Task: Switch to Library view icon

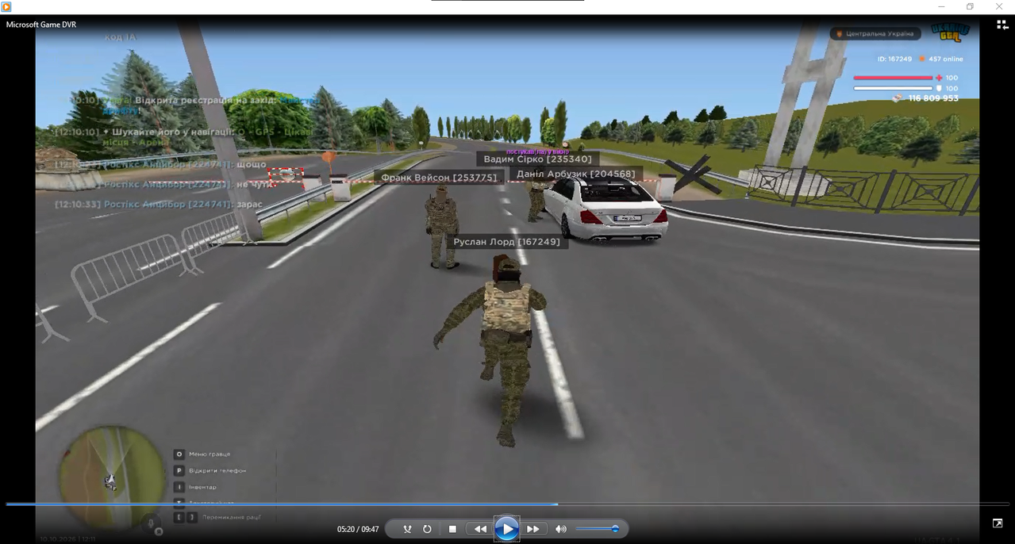Action: [x=1002, y=25]
